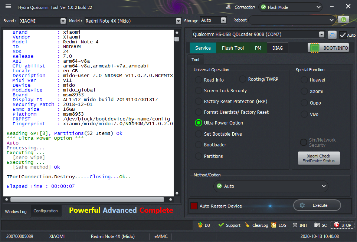Screen dimensions: 357x242
Task: Select Huawei special function
Action: [x=304, y=80]
